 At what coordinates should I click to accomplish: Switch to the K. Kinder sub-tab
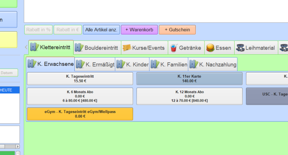pyautogui.click(x=132, y=65)
